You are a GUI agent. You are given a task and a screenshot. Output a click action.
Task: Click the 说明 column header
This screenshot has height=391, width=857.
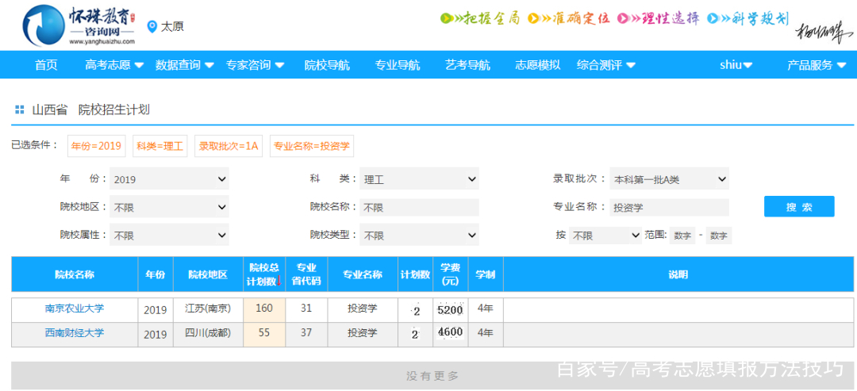pyautogui.click(x=678, y=274)
